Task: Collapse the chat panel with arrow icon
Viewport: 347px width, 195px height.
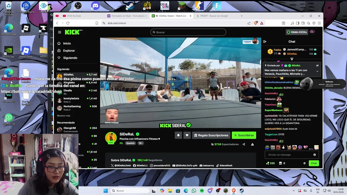Action: tap(265, 41)
